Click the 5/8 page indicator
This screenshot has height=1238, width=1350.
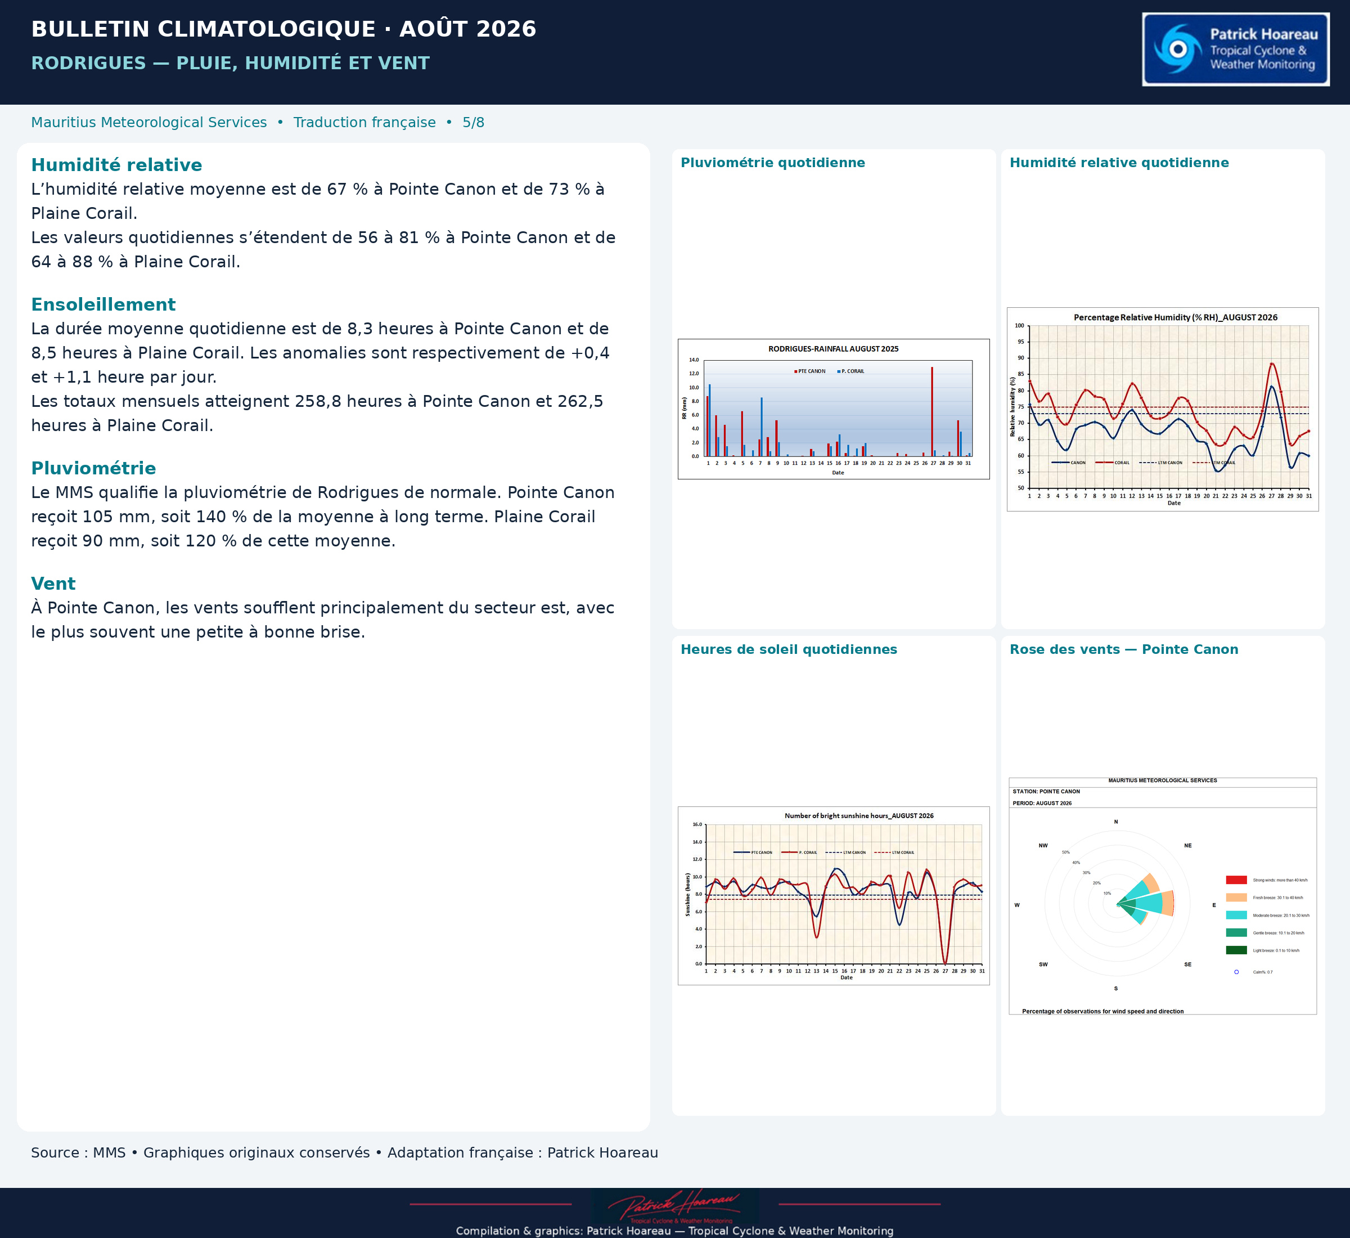click(474, 123)
